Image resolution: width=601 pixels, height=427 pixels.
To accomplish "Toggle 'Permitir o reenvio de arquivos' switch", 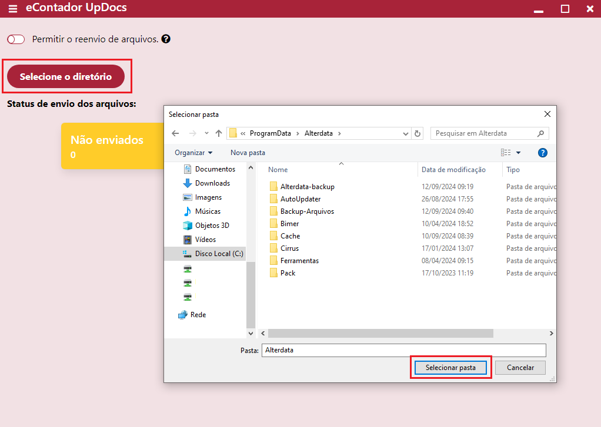I will pos(16,39).
